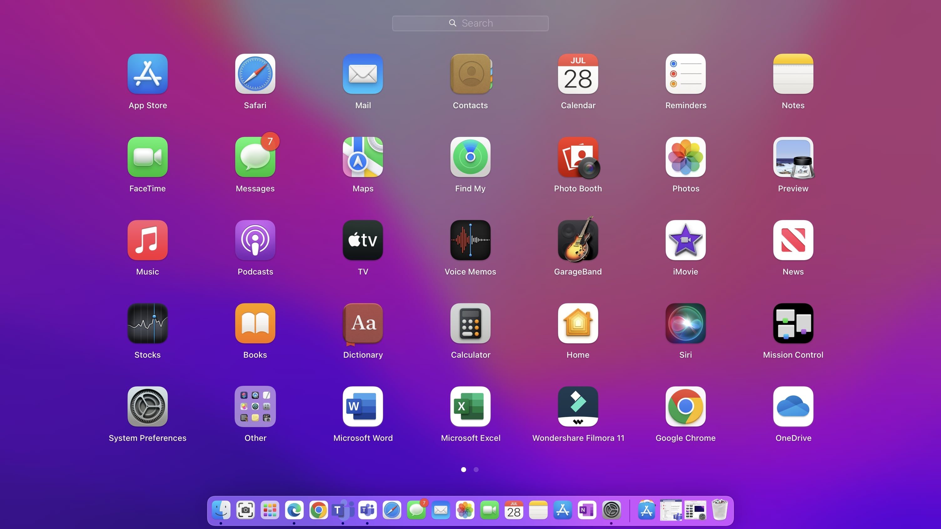The width and height of the screenshot is (941, 529).
Task: Select the Siri icon
Action: (685, 324)
